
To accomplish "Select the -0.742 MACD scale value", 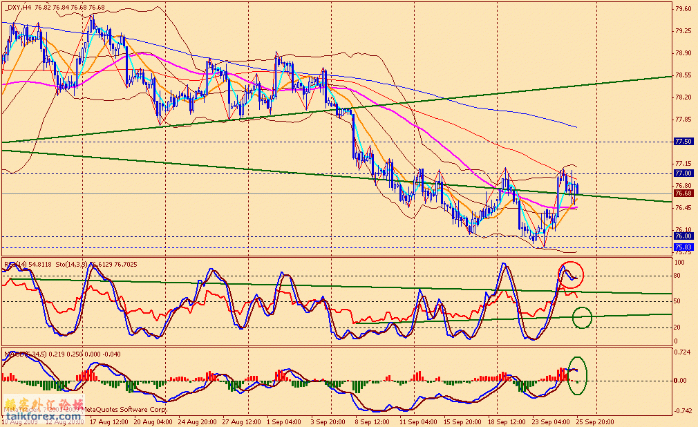I will pyautogui.click(x=682, y=411).
